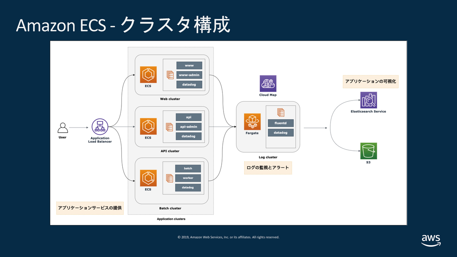Click the task definition icon in Web cluster
Image resolution: width=457 pixels, height=257 pixels.
point(170,75)
